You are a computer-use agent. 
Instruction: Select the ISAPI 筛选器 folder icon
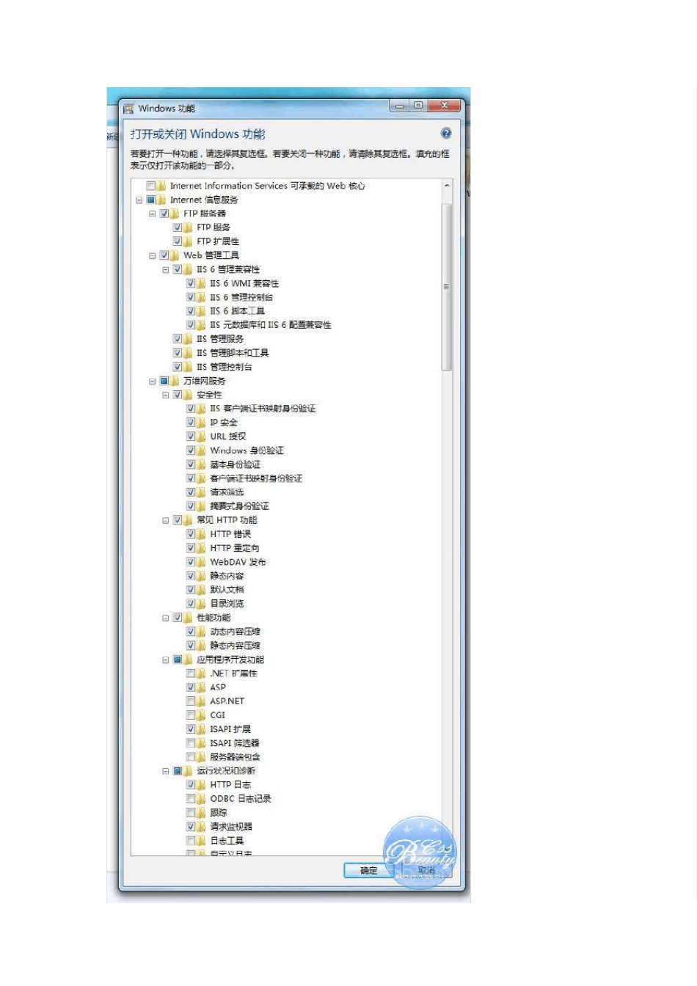[x=201, y=743]
